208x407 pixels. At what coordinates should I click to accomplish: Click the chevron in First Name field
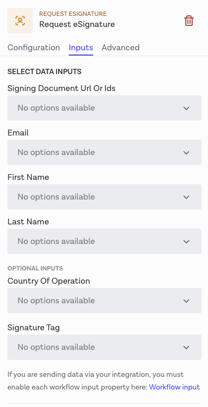pyautogui.click(x=186, y=197)
